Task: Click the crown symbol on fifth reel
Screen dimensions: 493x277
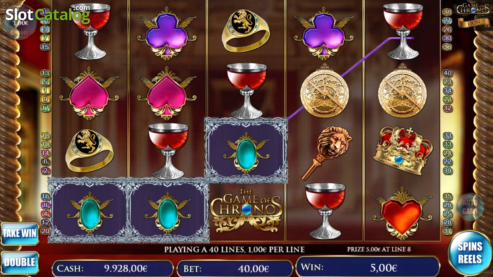Action: point(402,150)
